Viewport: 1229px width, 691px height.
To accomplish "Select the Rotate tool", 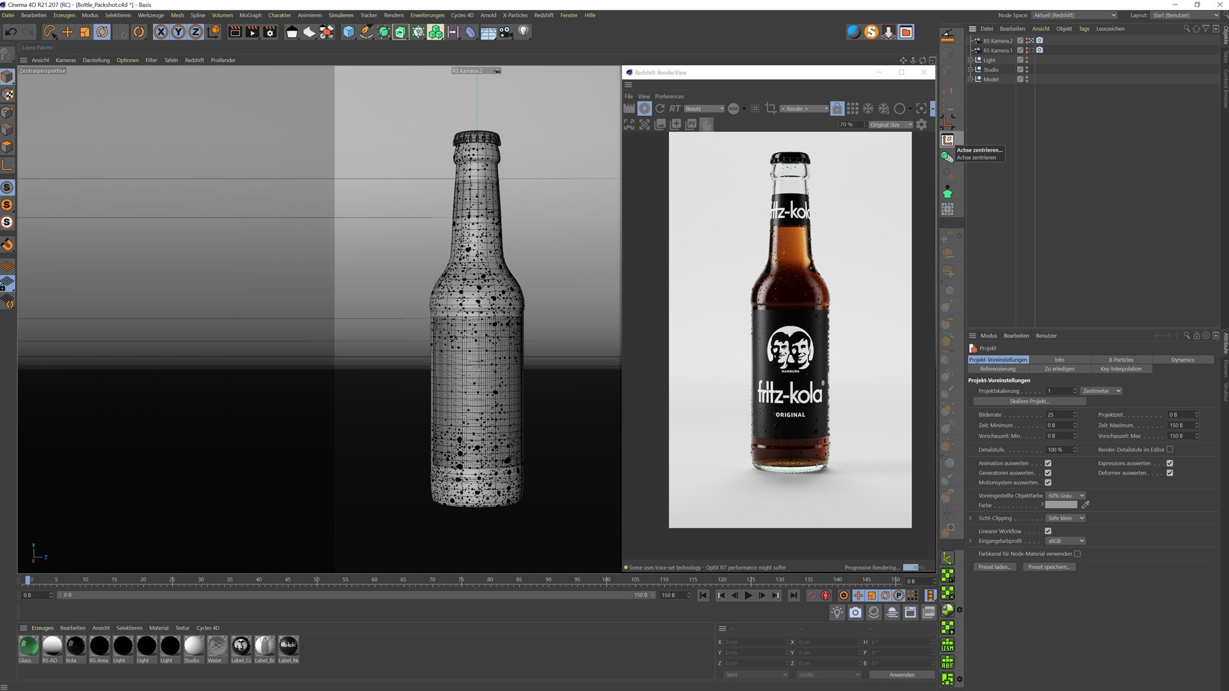I will point(102,31).
